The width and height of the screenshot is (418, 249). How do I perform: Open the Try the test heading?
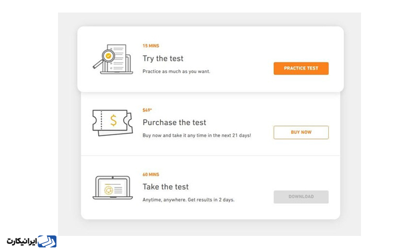pos(163,58)
